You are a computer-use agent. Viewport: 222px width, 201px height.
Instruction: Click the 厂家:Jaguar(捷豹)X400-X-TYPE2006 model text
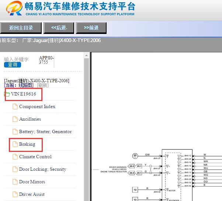tap(62, 41)
